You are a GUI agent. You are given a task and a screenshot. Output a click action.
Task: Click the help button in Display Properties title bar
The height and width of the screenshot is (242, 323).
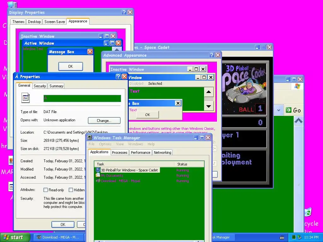[x=124, y=12]
